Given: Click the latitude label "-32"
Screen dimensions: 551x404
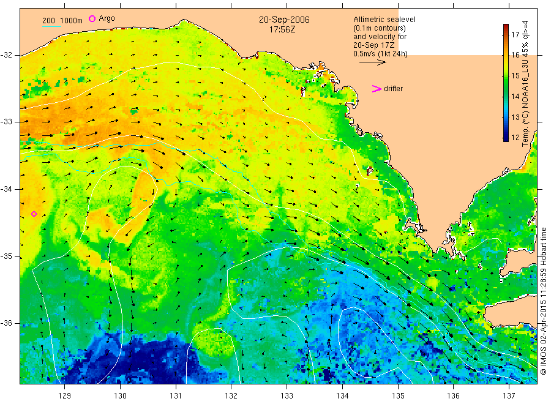Looking at the screenshot, I should click(6, 55).
